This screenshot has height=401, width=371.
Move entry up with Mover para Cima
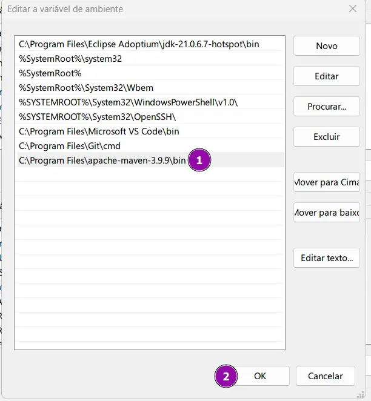pos(327,182)
